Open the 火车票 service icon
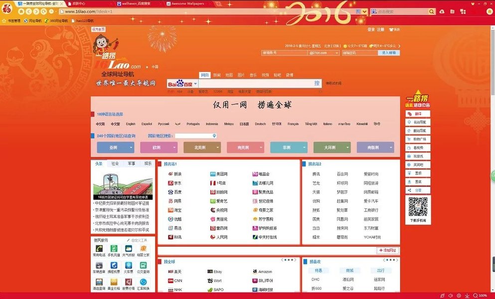 (129, 267)
